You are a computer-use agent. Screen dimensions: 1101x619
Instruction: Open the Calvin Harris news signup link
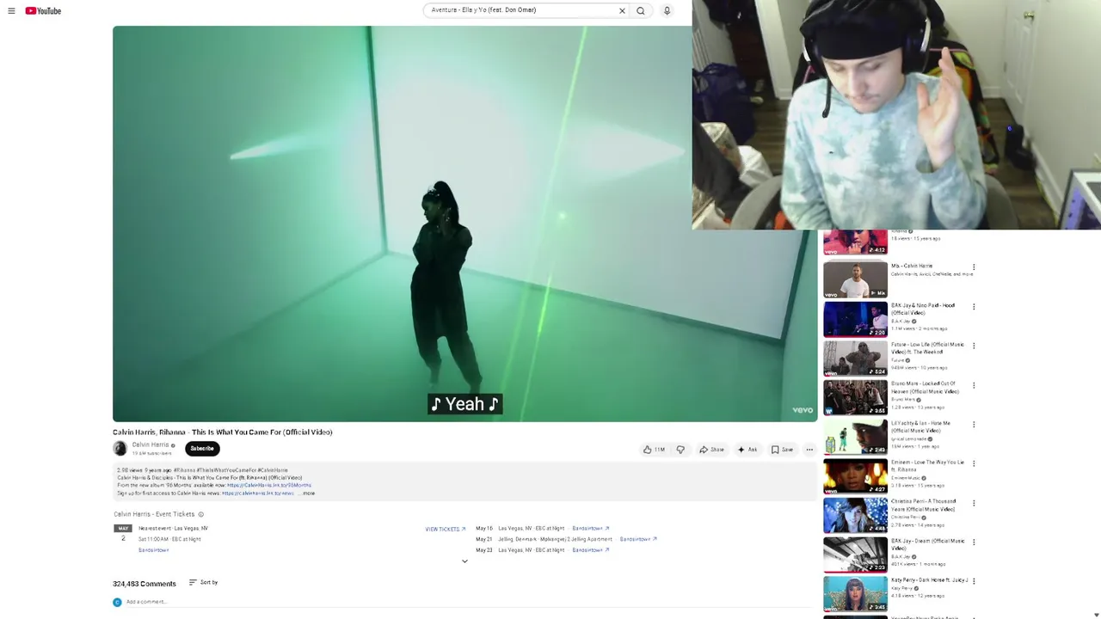(258, 493)
